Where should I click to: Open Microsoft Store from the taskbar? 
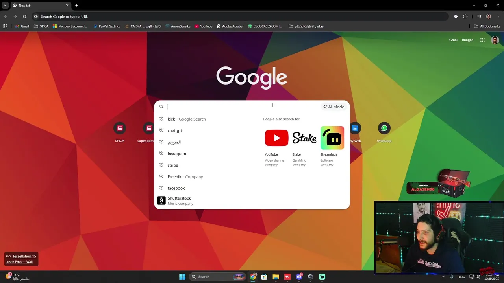coord(264,277)
